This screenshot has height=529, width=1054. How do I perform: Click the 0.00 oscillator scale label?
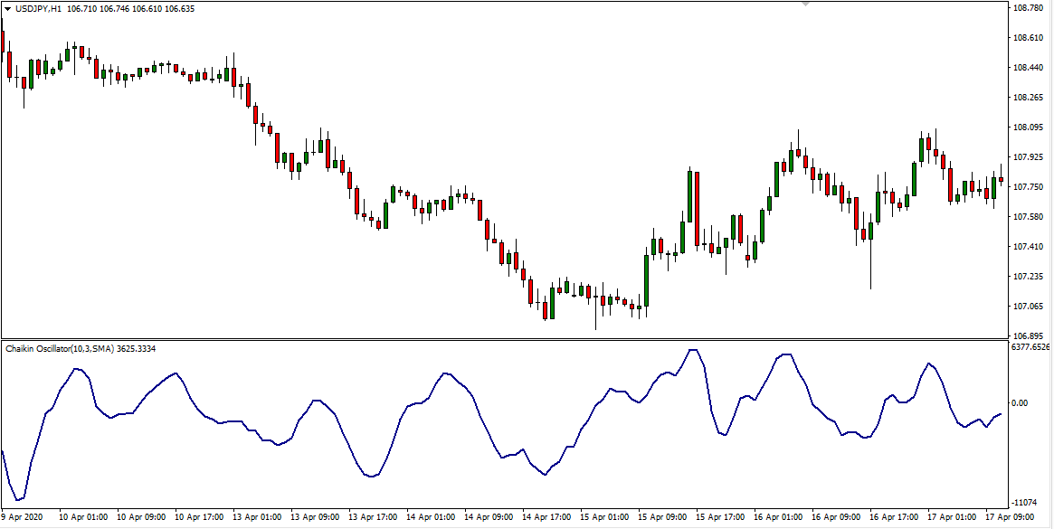point(1021,403)
